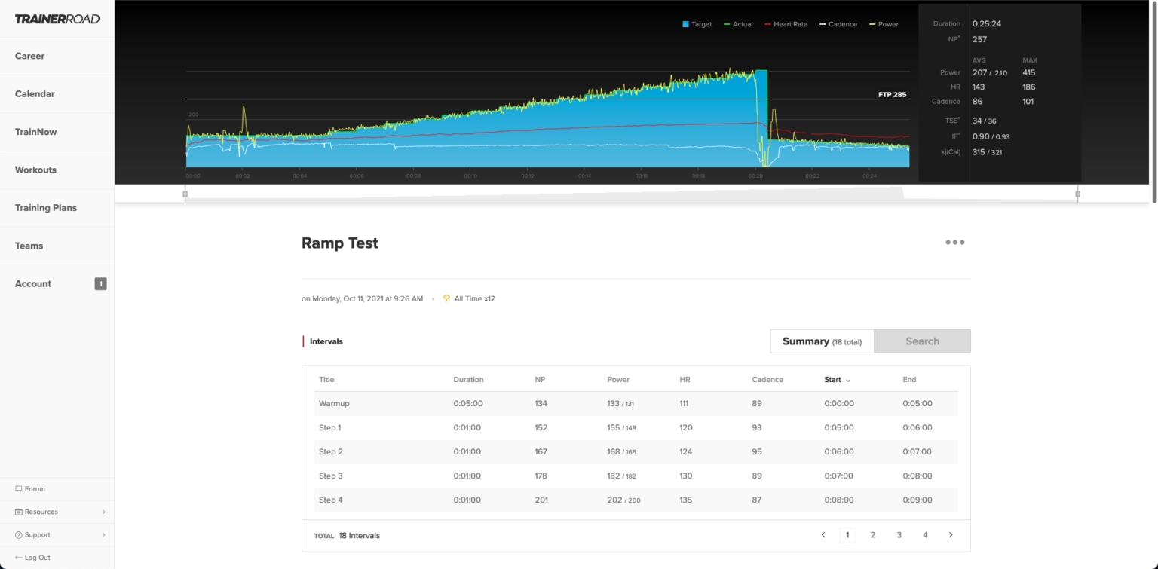Click the All Time trophy icon
Image resolution: width=1158 pixels, height=569 pixels.
tap(446, 298)
